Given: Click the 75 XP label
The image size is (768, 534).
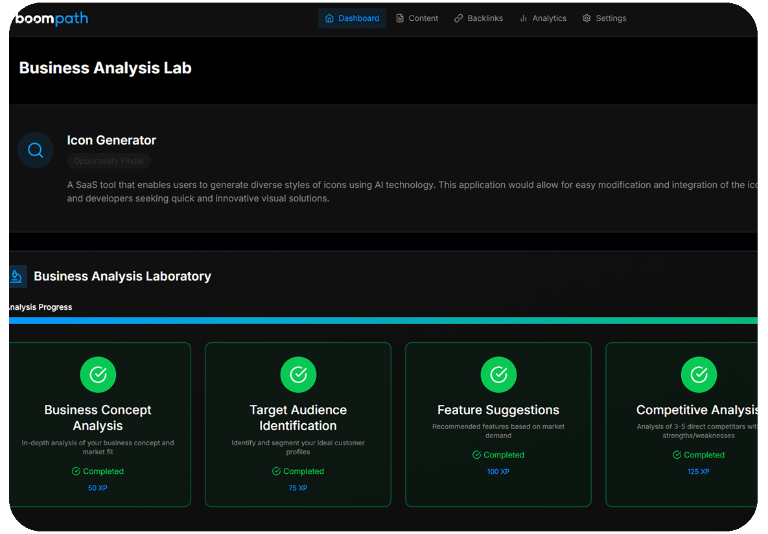Looking at the screenshot, I should click(x=297, y=488).
